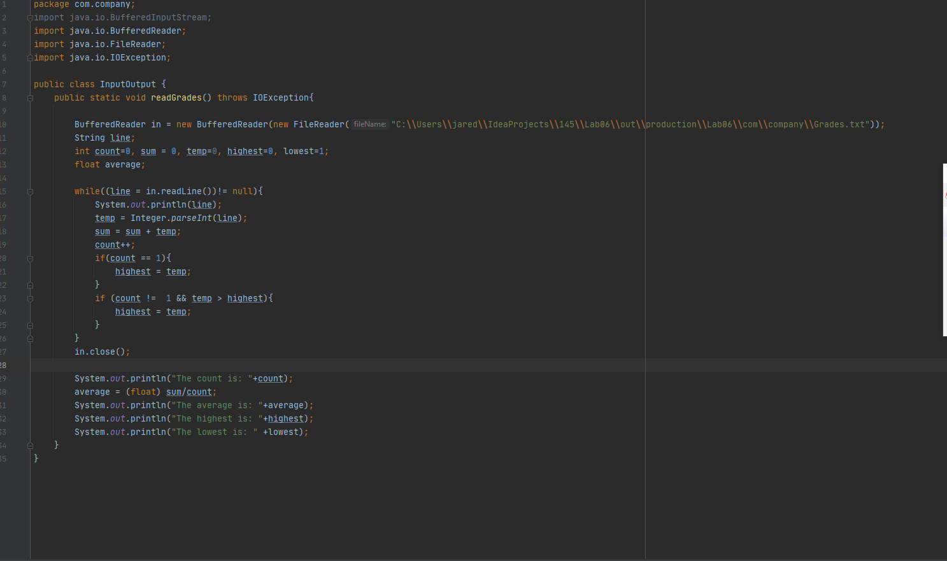Click float average declaration
This screenshot has width=947, height=561.
(110, 164)
